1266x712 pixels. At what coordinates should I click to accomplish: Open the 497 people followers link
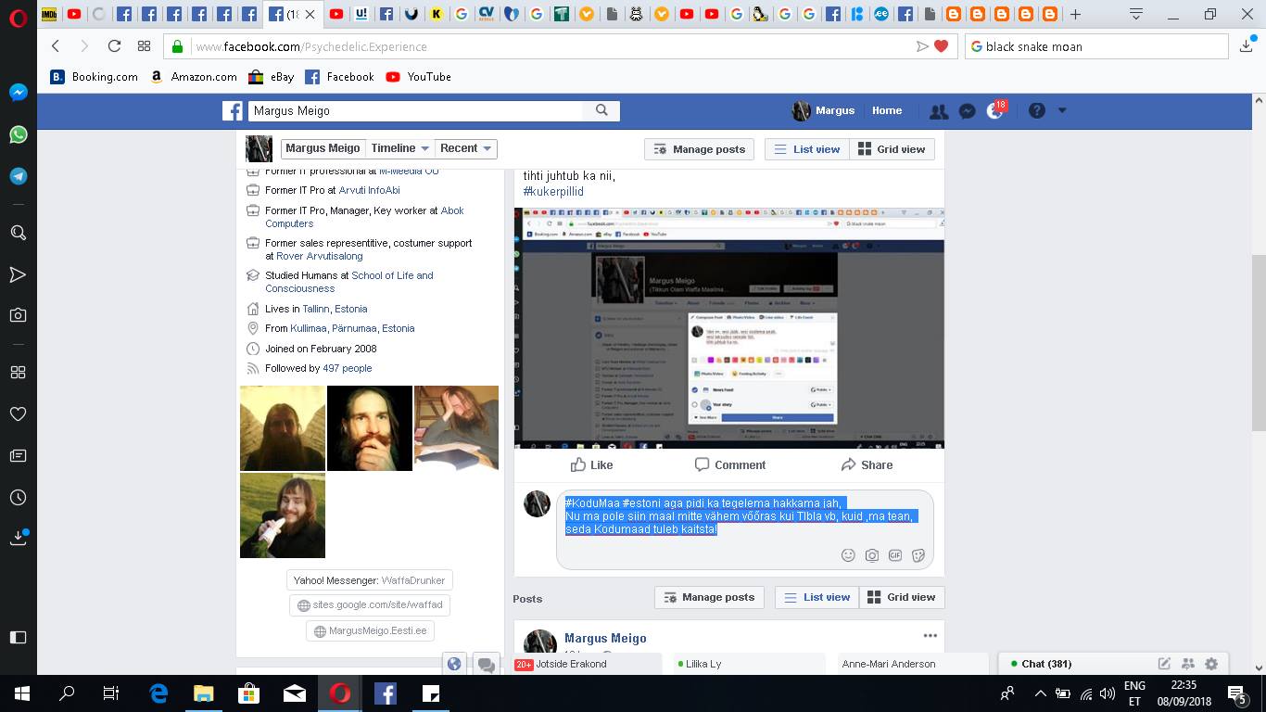(x=347, y=368)
